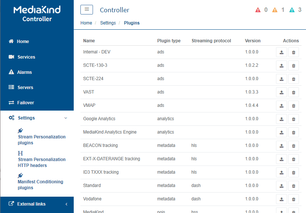Open Services in the sidebar
The image size is (306, 213).
[x=22, y=57]
